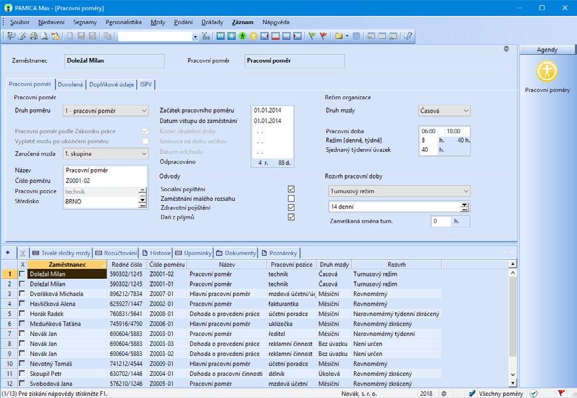Viewport: 577px width, 398px height.
Task: Click the blue star icon beside bottom tabs
Action: (x=8, y=253)
